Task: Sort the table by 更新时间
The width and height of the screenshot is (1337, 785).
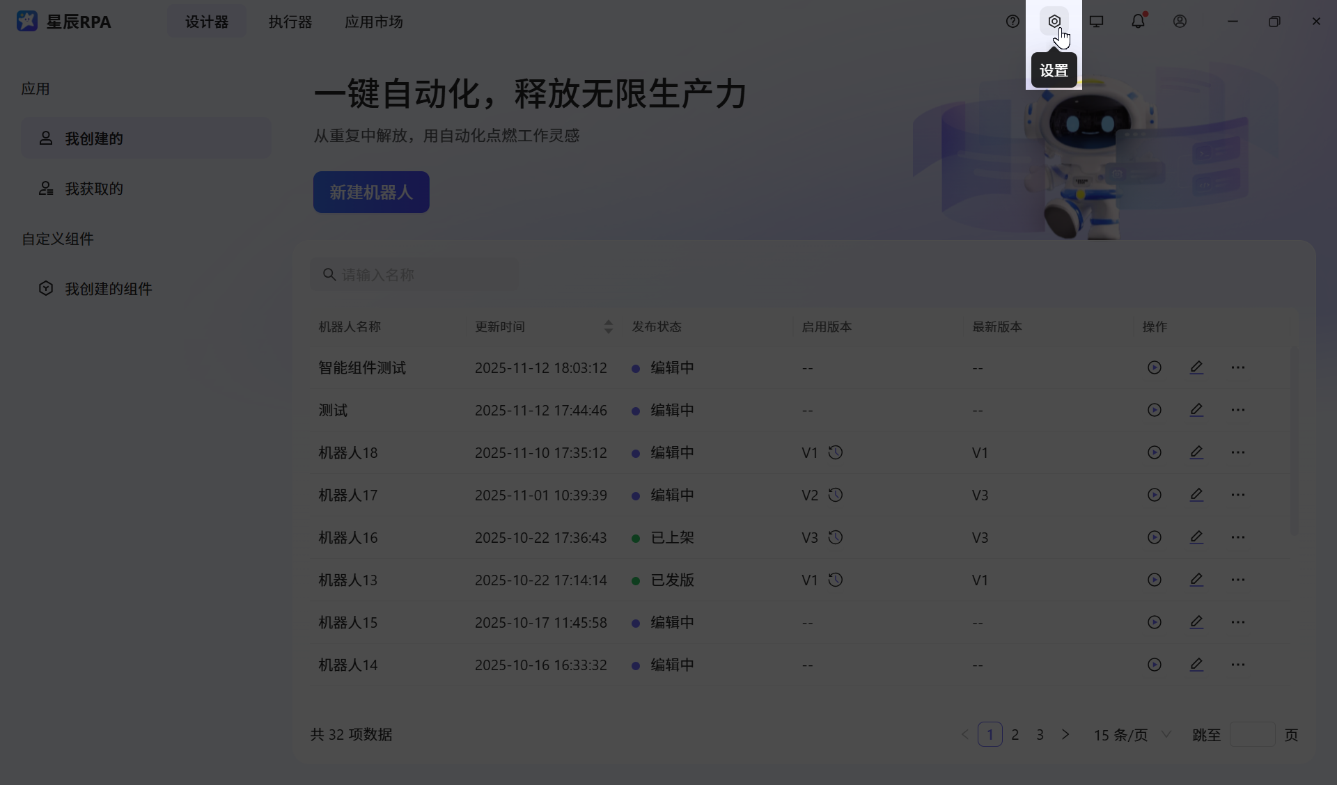Action: pyautogui.click(x=608, y=326)
